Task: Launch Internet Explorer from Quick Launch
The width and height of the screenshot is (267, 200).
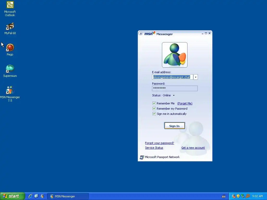Action: click(31, 196)
